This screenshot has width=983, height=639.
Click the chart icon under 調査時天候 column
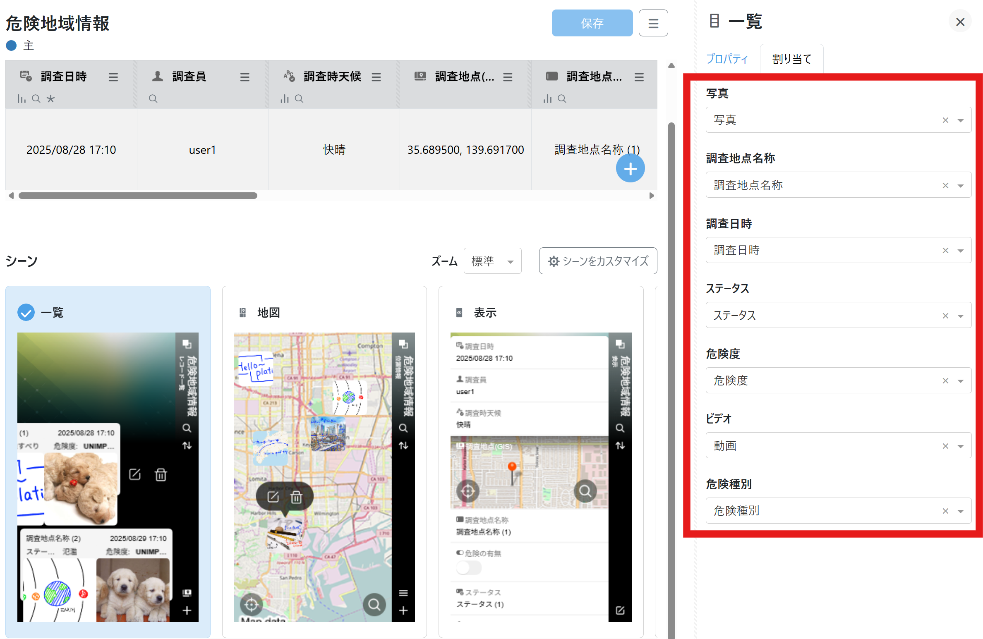click(284, 98)
